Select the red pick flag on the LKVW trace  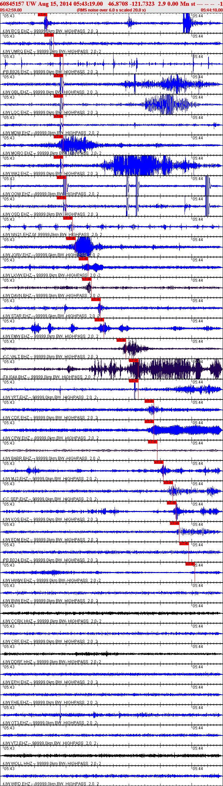pyautogui.click(x=83, y=259)
